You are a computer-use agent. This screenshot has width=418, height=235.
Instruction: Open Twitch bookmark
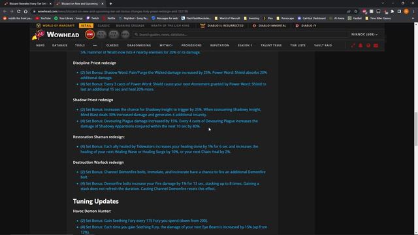click(x=93, y=18)
